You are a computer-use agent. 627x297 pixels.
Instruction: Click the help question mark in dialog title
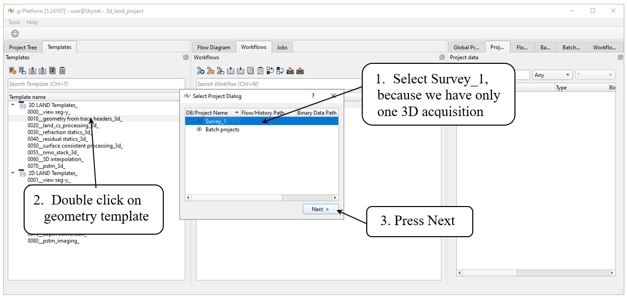(x=313, y=96)
